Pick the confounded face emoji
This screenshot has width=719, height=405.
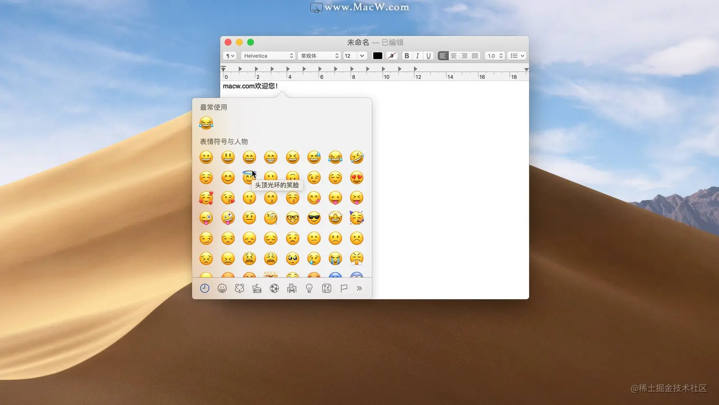click(228, 258)
